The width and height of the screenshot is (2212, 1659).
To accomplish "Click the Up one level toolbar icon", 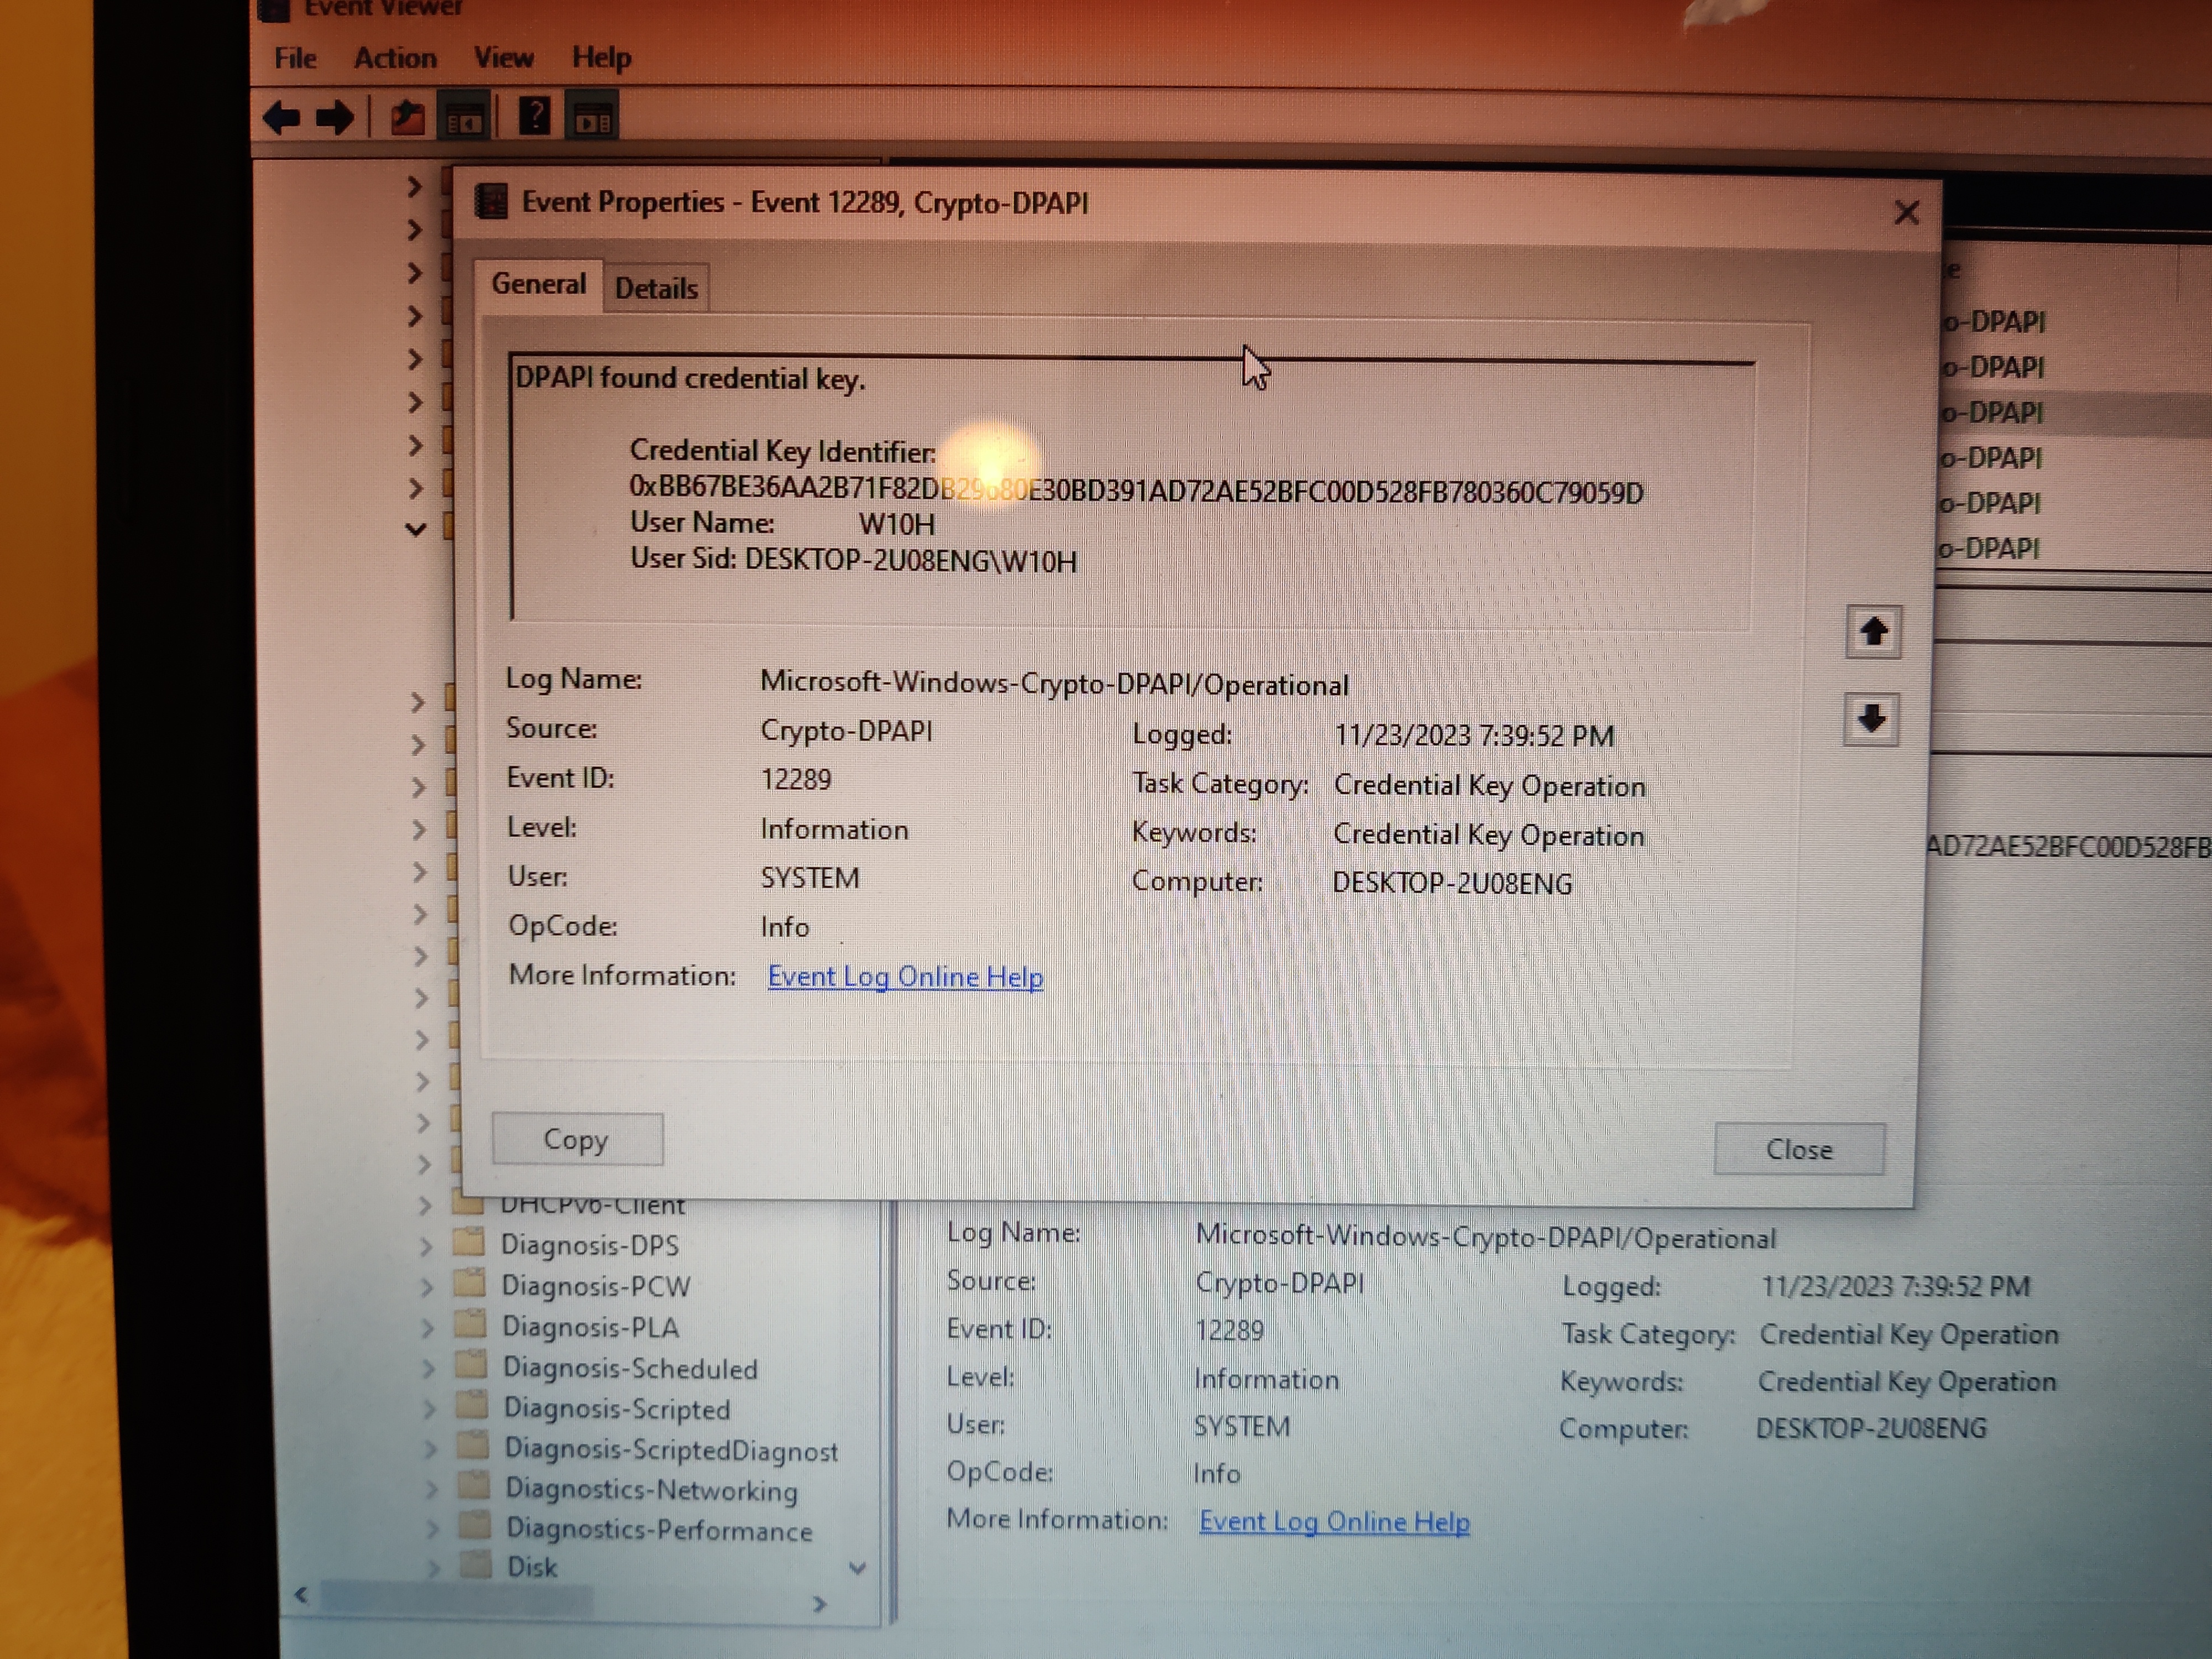I will click(x=407, y=118).
